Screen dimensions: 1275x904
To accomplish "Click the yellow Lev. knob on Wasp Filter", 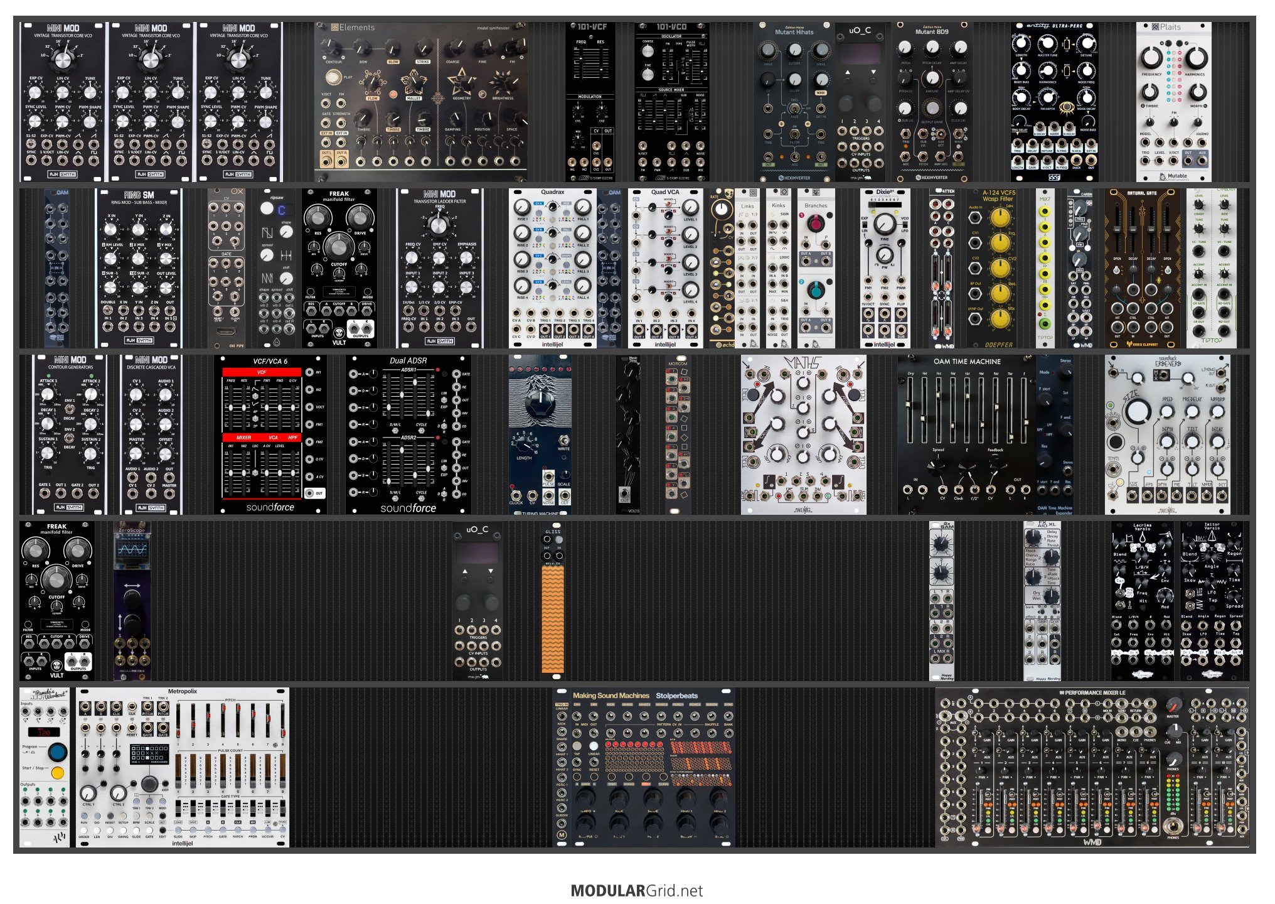I will pyautogui.click(x=1000, y=217).
